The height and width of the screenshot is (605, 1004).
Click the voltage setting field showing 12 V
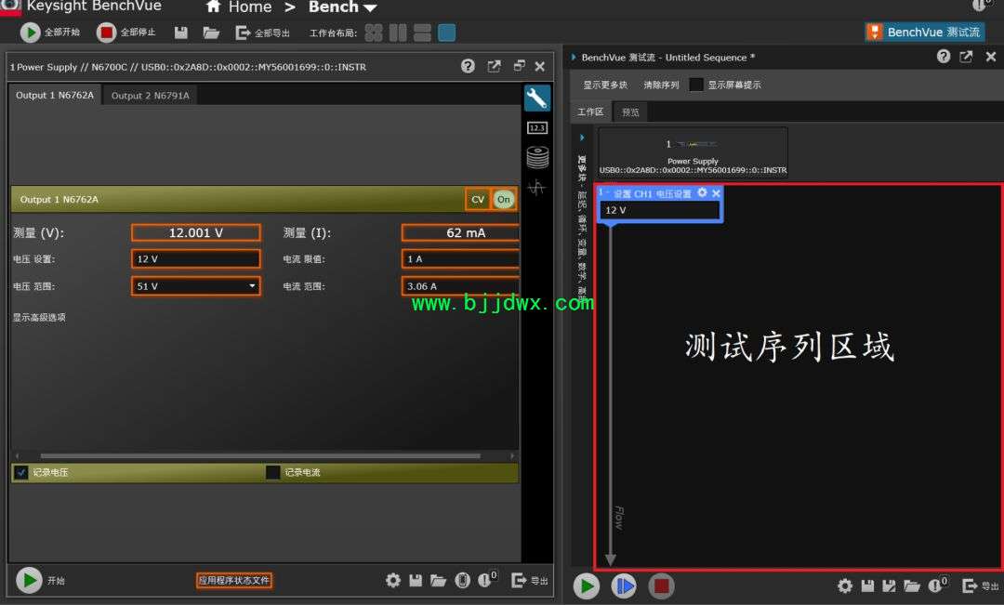tap(196, 258)
